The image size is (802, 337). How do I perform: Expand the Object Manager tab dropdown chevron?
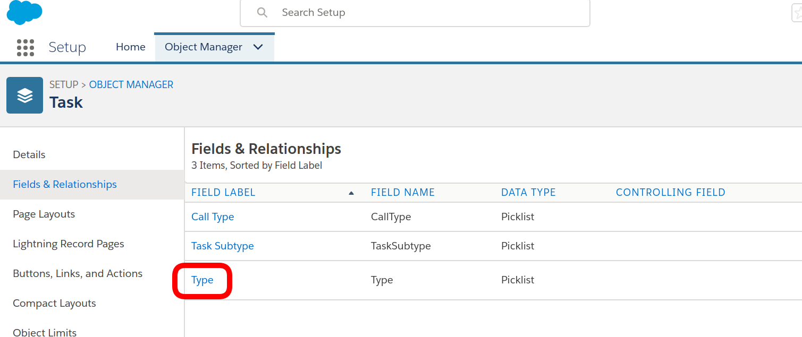pos(258,47)
